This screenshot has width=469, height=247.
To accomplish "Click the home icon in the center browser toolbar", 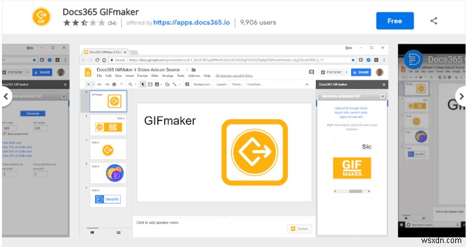I will (x=104, y=60).
